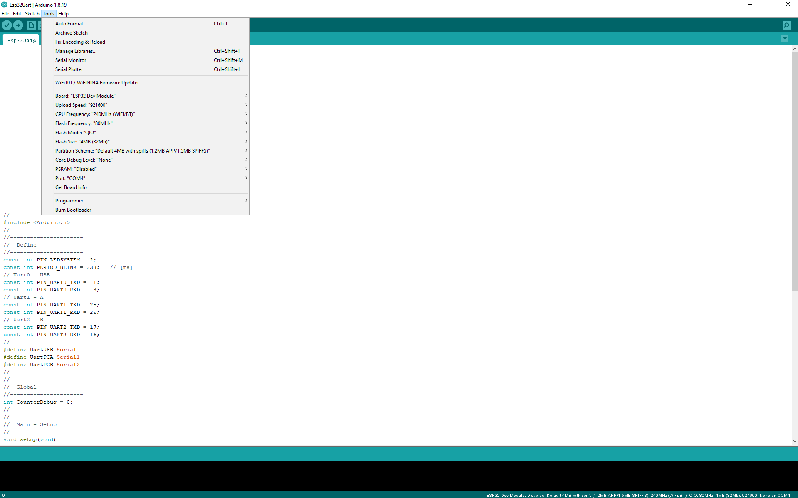Image resolution: width=798 pixels, height=498 pixels.
Task: Open the Help menu
Action: pyautogui.click(x=64, y=14)
